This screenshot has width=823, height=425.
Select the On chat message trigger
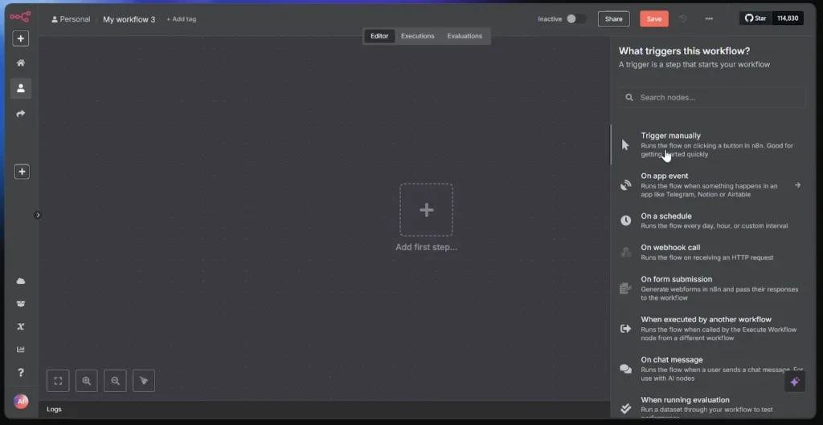pyautogui.click(x=712, y=369)
